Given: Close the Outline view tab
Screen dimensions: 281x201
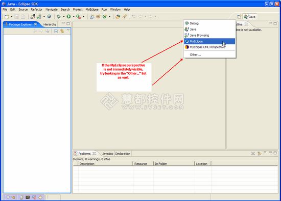Looking at the screenshot, I should coord(246,24).
